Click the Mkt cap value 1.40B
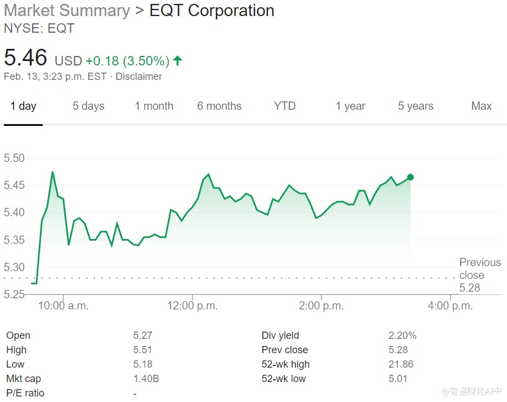507x402 pixels. click(145, 379)
